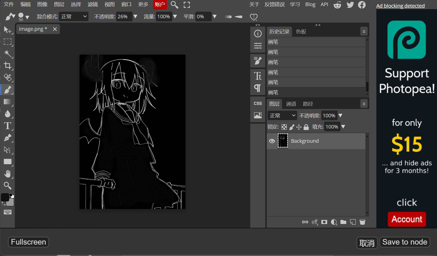Select the Gradient tool in the toolbar

[x=8, y=102]
